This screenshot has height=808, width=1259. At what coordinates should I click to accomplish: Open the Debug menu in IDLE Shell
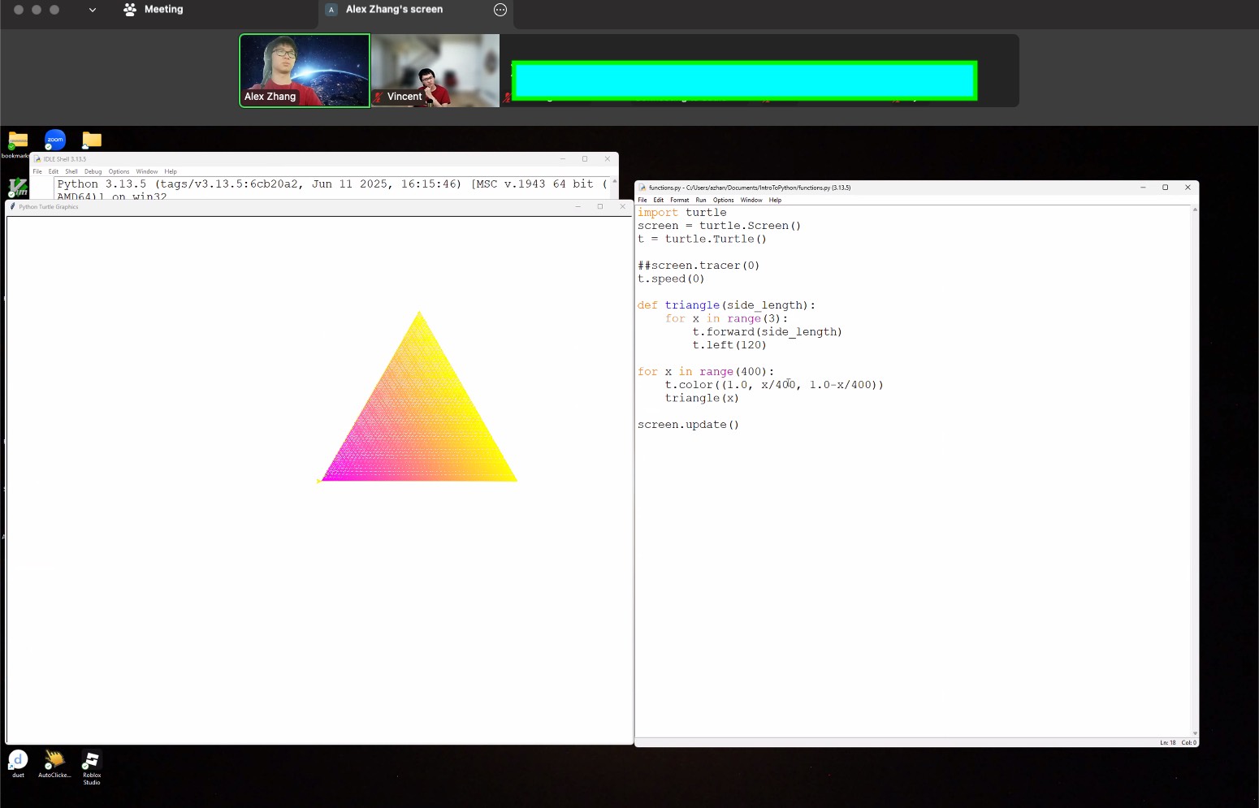[93, 171]
